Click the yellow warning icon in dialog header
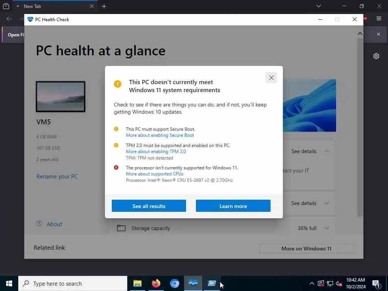The height and width of the screenshot is (291, 388). (x=117, y=84)
